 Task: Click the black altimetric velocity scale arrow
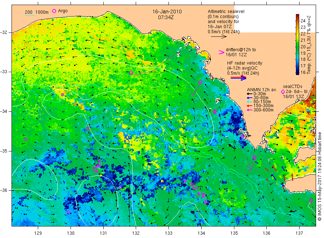click(219, 37)
